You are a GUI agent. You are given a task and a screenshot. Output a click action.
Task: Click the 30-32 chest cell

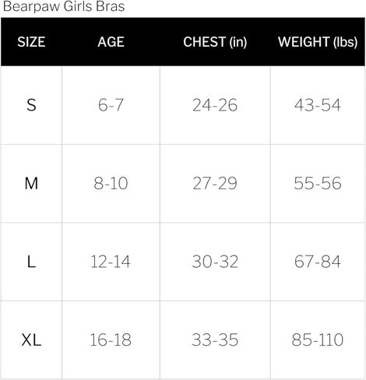[215, 262]
